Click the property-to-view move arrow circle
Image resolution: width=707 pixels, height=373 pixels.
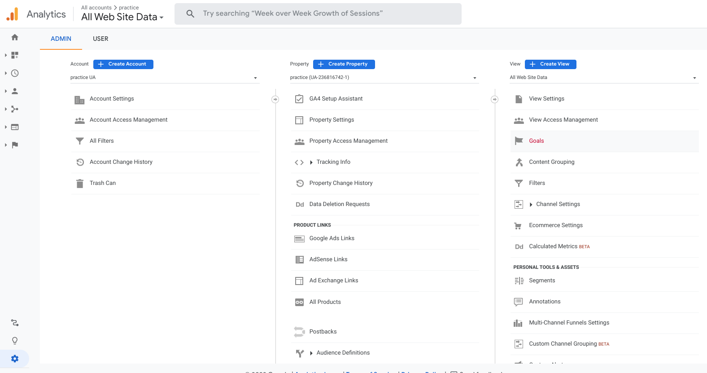tap(494, 99)
